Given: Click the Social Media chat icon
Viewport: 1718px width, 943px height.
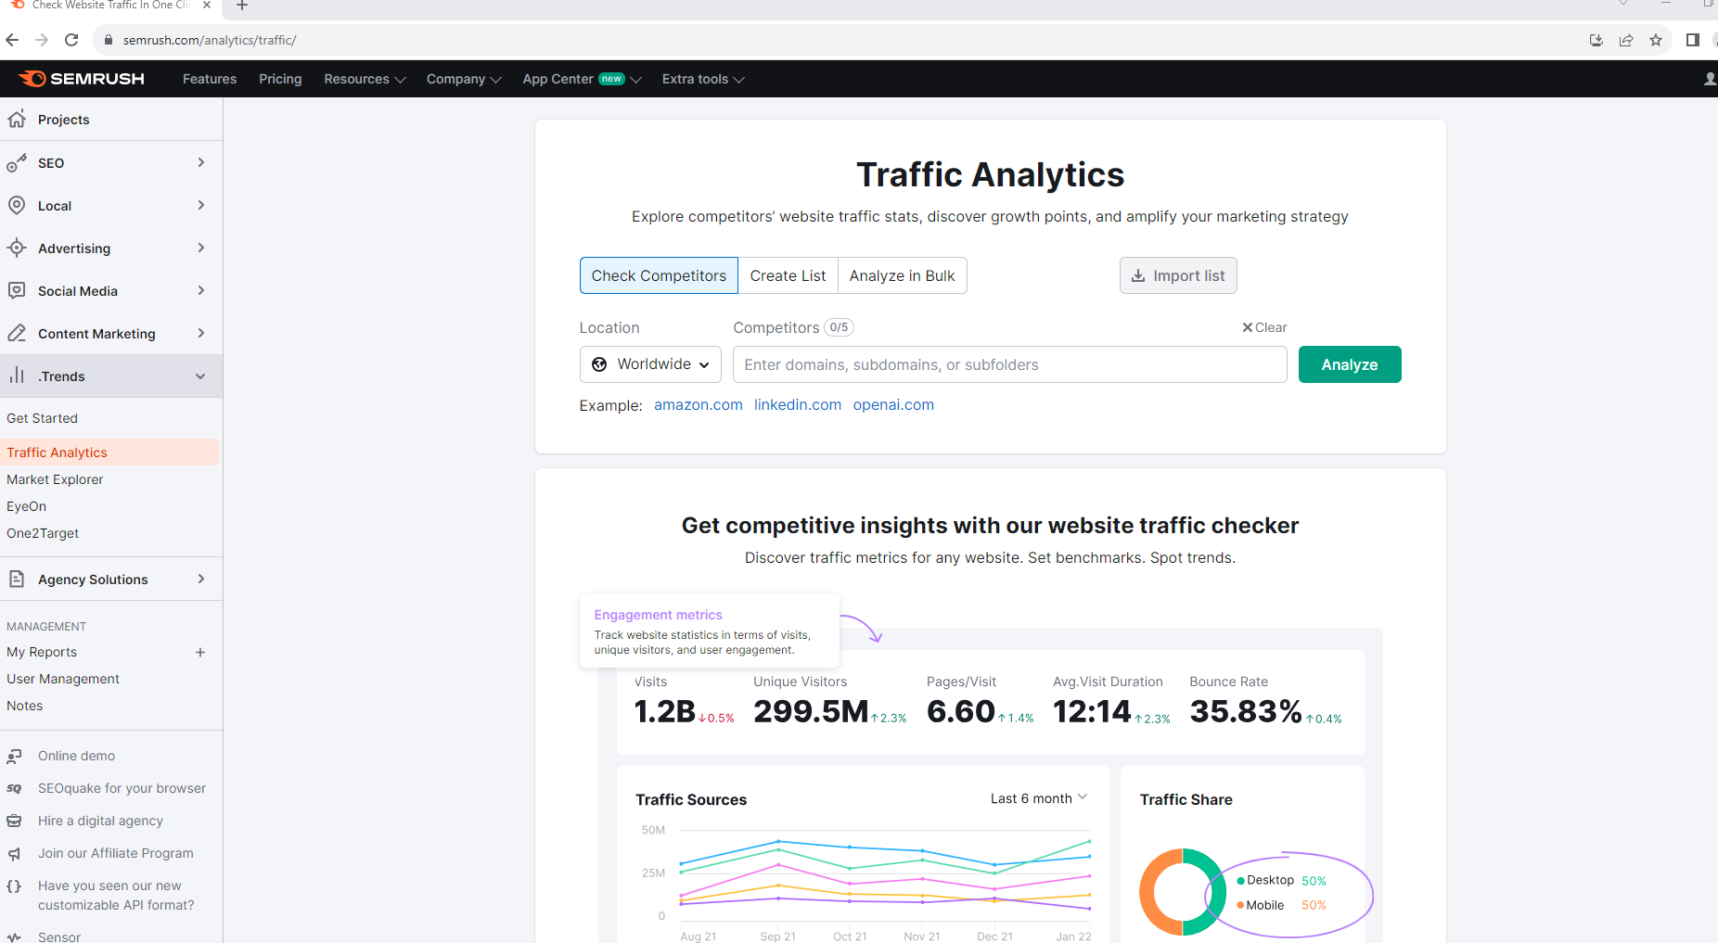Looking at the screenshot, I should click(17, 290).
